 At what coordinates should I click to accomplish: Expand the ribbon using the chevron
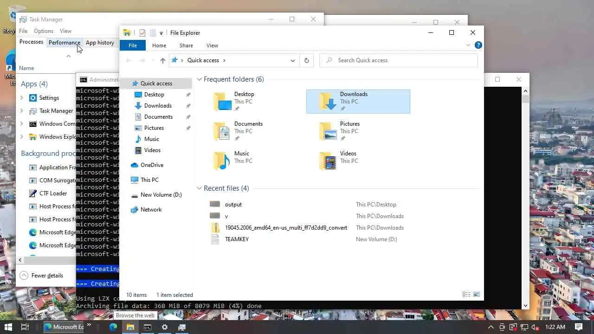pos(468,45)
